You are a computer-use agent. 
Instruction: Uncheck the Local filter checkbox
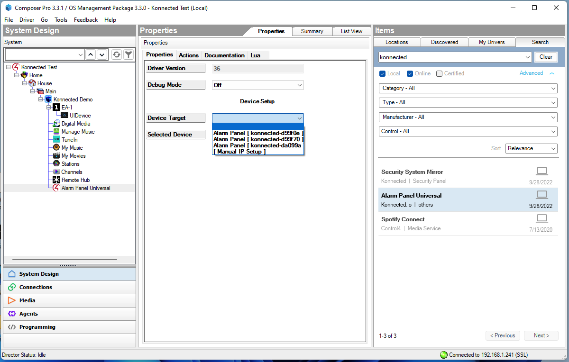click(382, 73)
